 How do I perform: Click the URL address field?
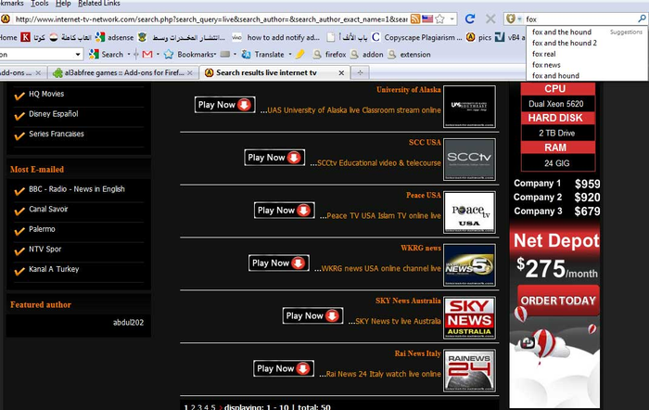pyautogui.click(x=211, y=19)
